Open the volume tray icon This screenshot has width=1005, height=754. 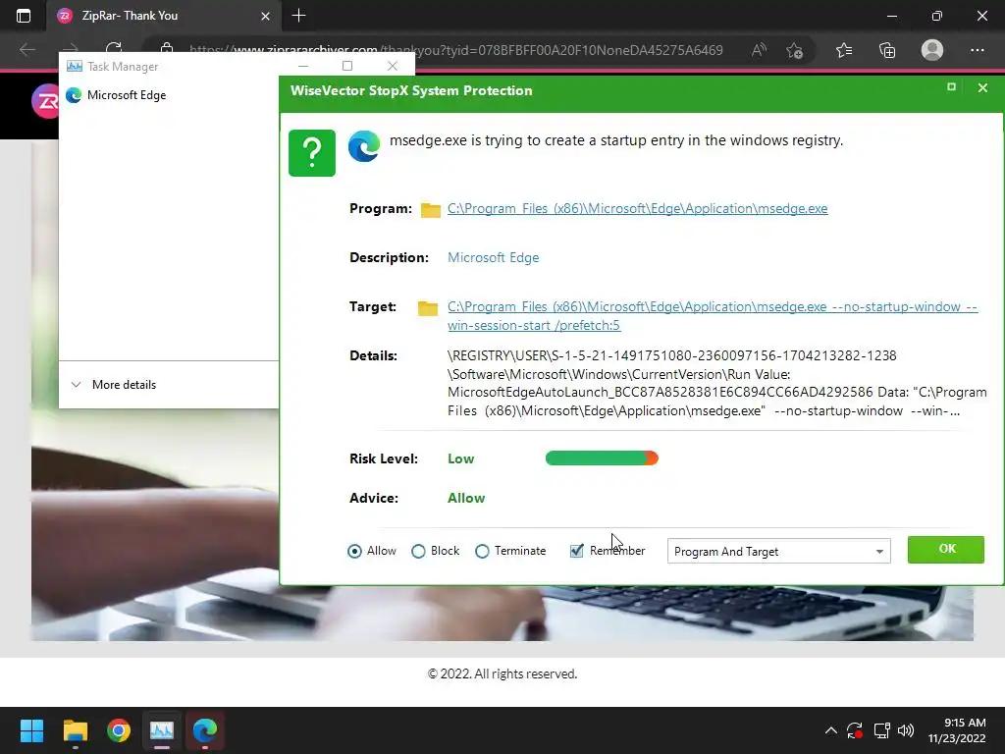pos(906,730)
